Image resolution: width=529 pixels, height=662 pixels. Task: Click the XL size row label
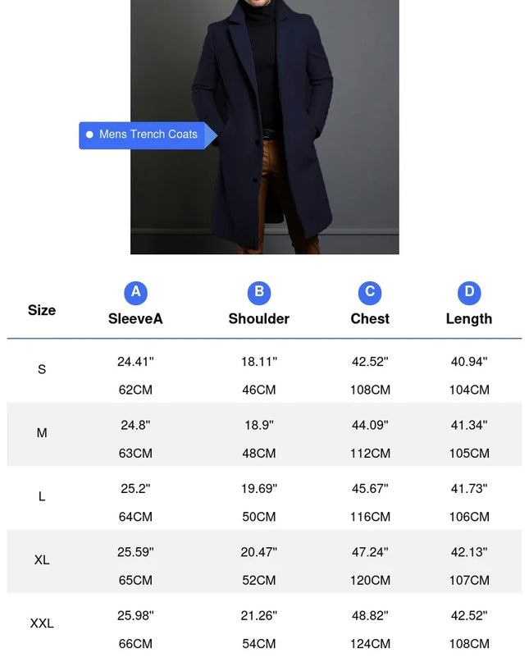click(x=42, y=560)
